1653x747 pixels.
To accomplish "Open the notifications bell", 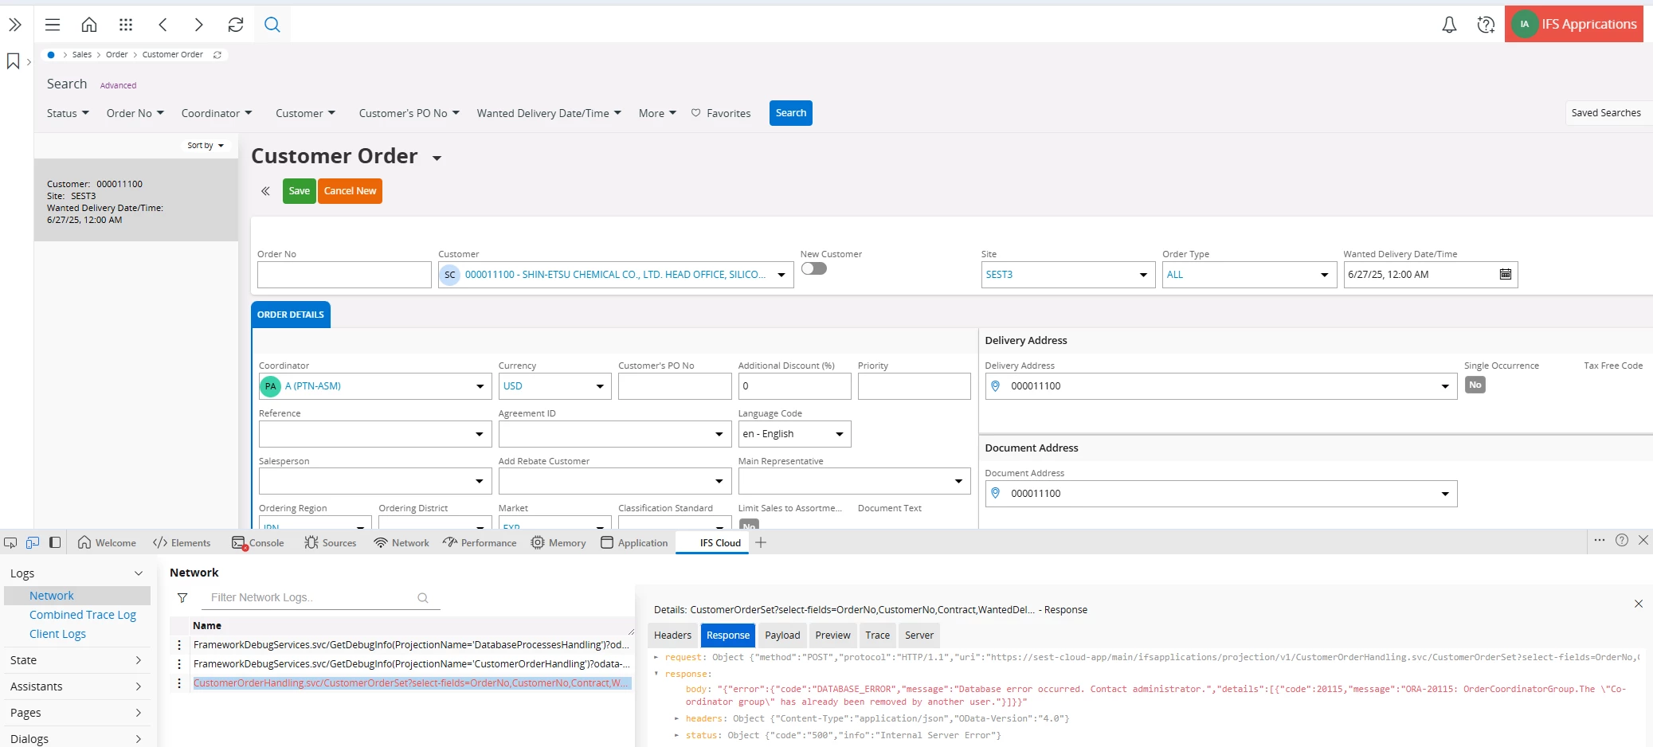I will (1449, 25).
